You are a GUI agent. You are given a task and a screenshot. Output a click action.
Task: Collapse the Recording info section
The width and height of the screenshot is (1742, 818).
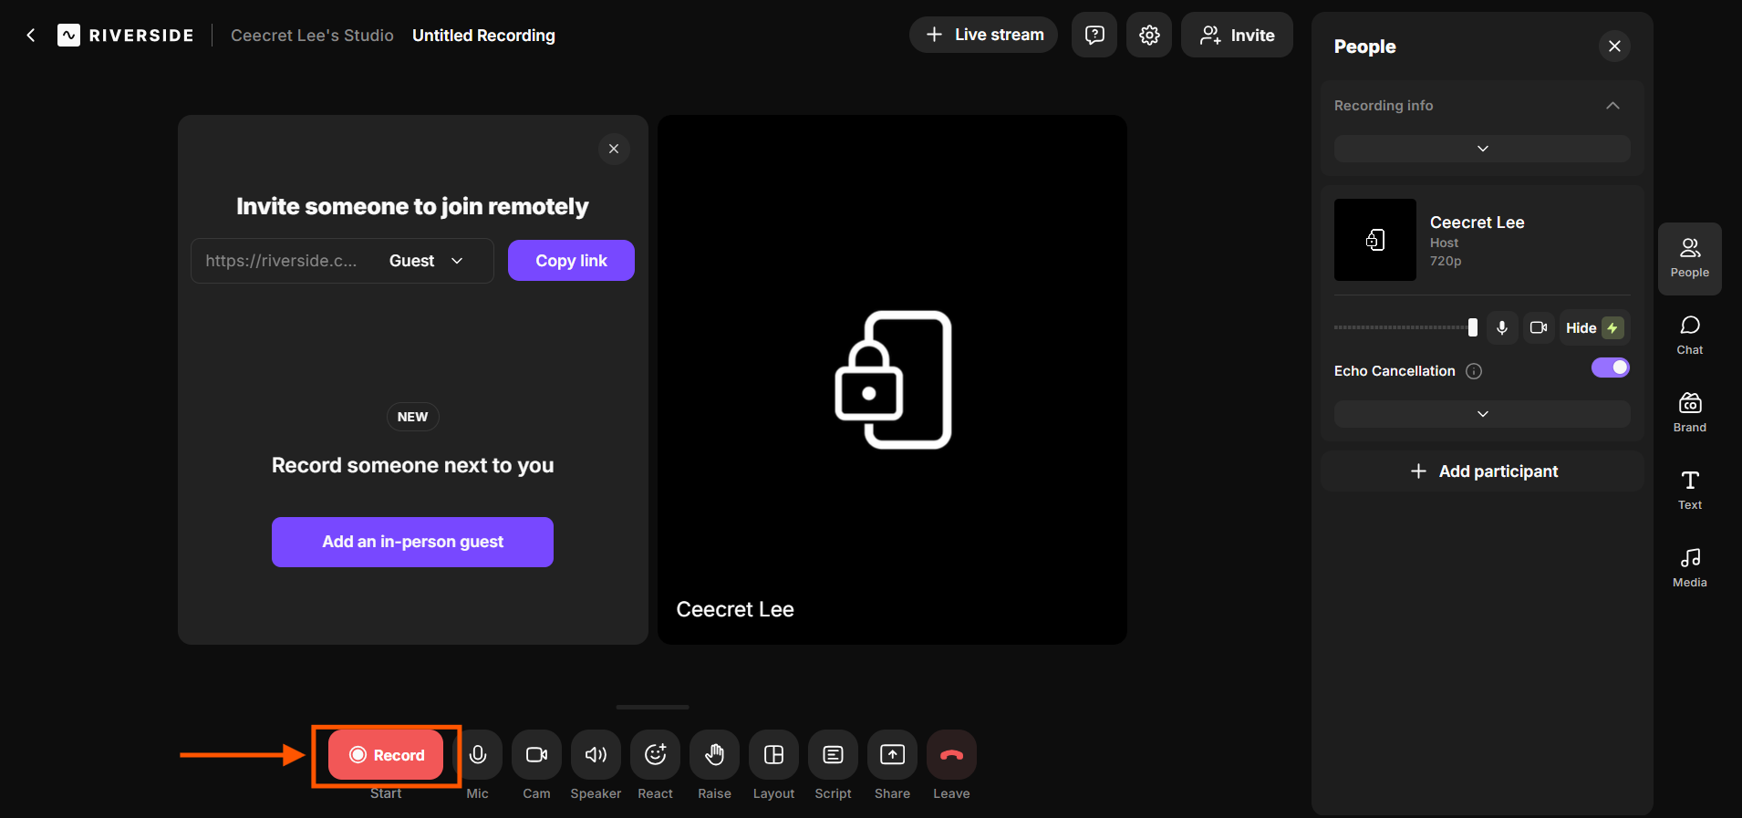pos(1612,106)
